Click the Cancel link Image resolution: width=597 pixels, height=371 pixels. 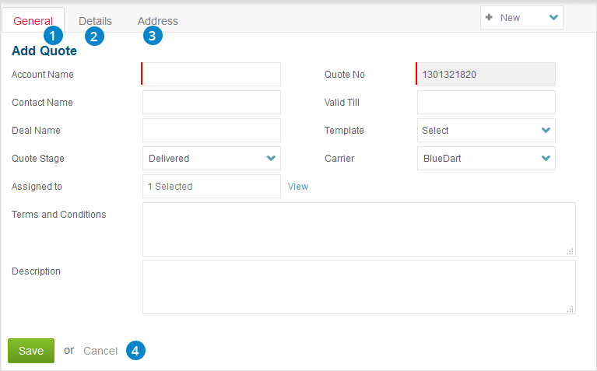point(100,351)
